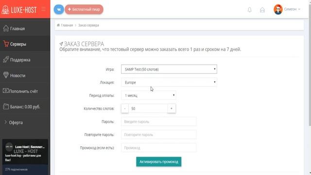This screenshot has width=311, height=175.
Task: Click the user avatar picture
Action: pos(278,9)
